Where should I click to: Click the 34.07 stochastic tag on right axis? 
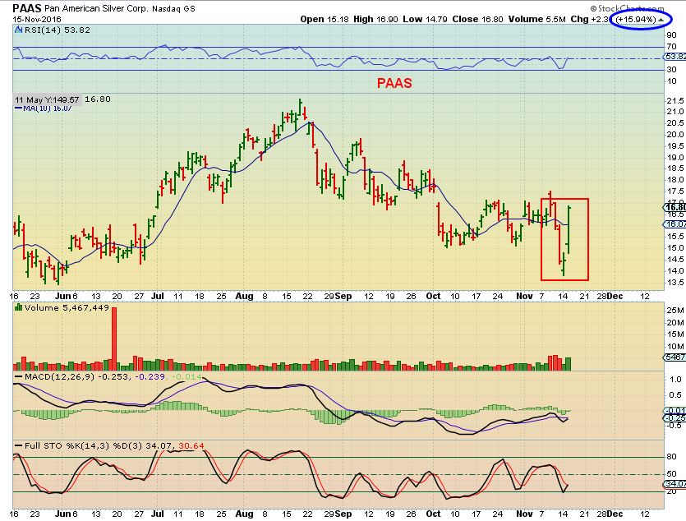point(675,484)
